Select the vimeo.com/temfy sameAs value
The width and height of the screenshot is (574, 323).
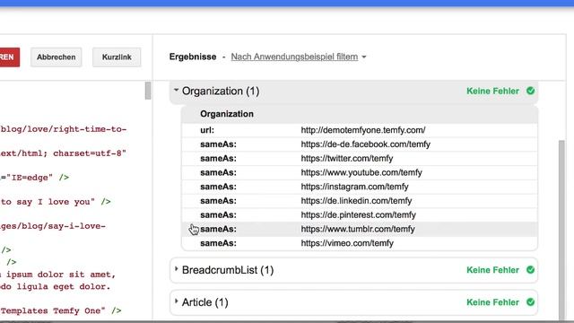(x=347, y=243)
